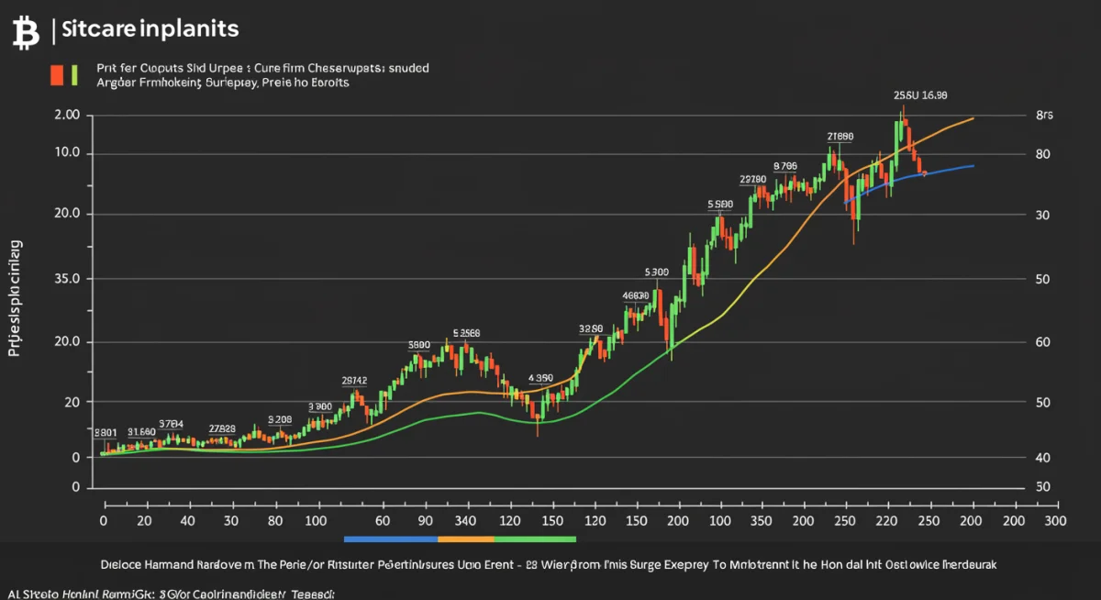Click the bottom source attribution text
Image resolution: width=1101 pixels, height=600 pixels.
click(x=170, y=594)
